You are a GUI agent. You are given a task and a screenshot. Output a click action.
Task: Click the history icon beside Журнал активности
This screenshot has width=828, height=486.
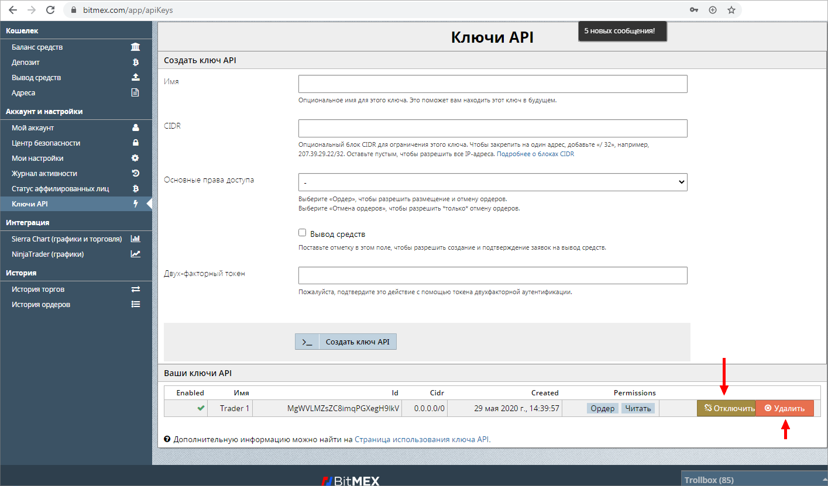(x=135, y=174)
